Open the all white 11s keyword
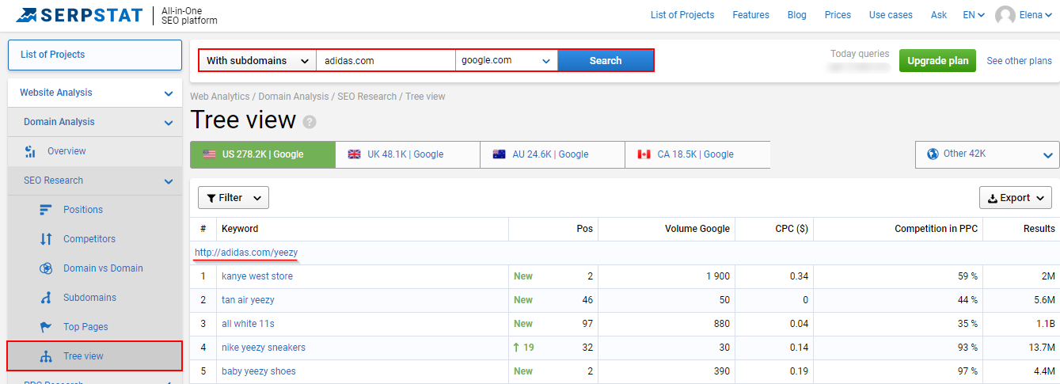This screenshot has height=384, width=1060. pos(248,324)
